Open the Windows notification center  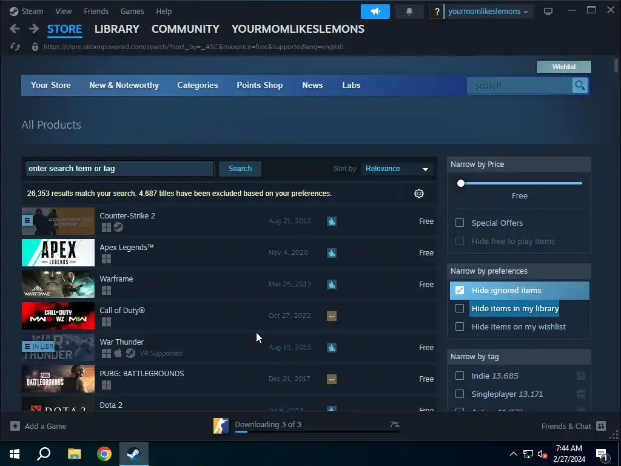pos(601,454)
